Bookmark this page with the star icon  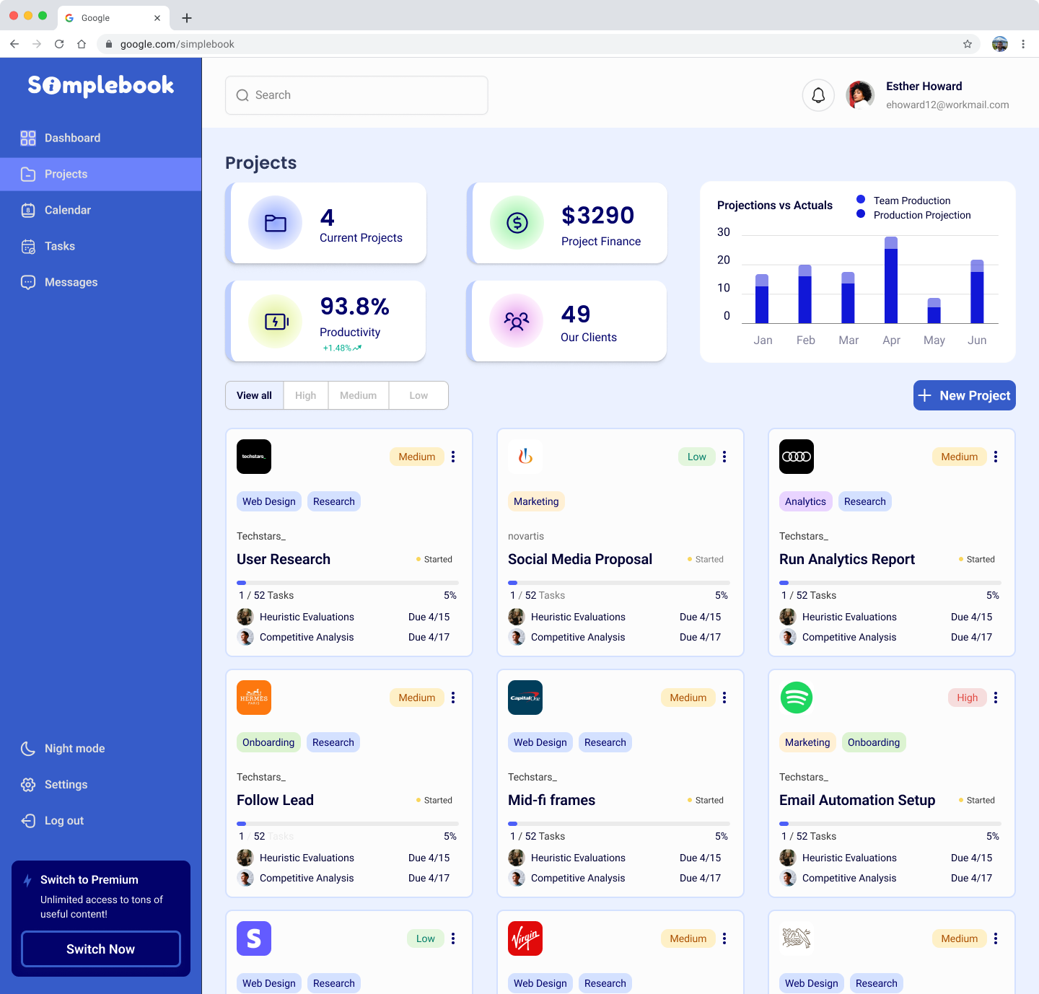point(968,44)
